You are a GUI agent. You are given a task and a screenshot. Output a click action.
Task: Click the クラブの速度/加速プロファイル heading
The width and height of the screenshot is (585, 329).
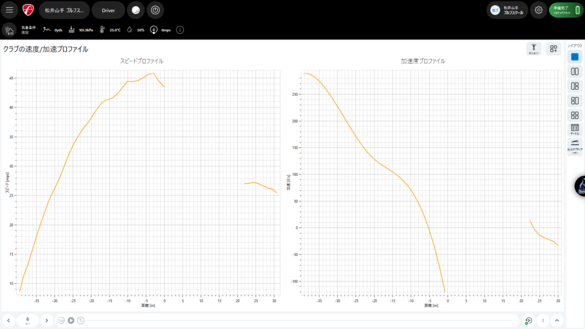46,49
